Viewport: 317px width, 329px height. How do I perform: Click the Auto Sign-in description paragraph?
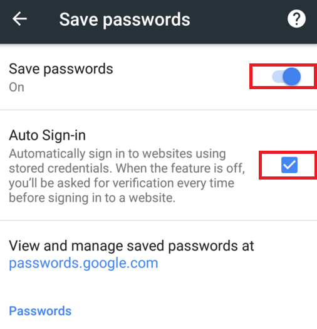pyautogui.click(x=127, y=175)
